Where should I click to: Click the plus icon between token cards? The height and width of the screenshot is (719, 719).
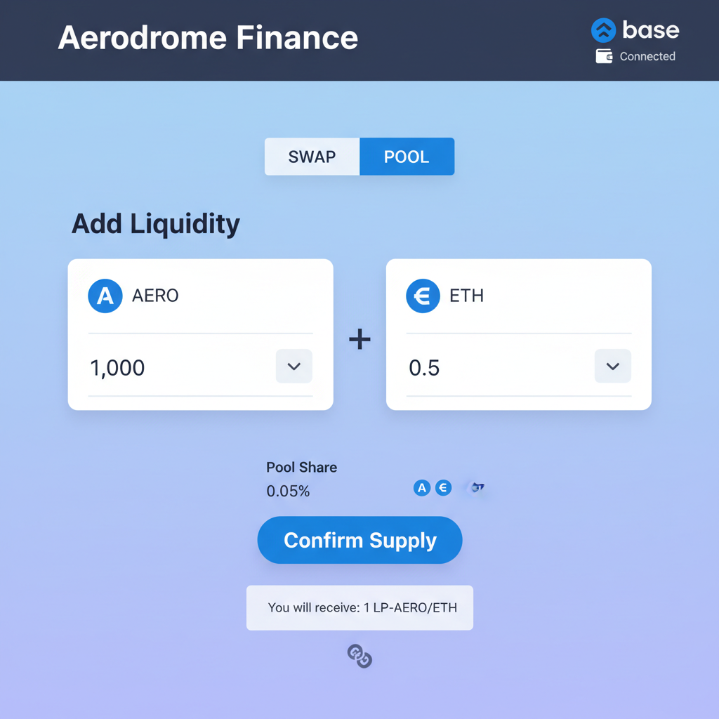(x=359, y=339)
